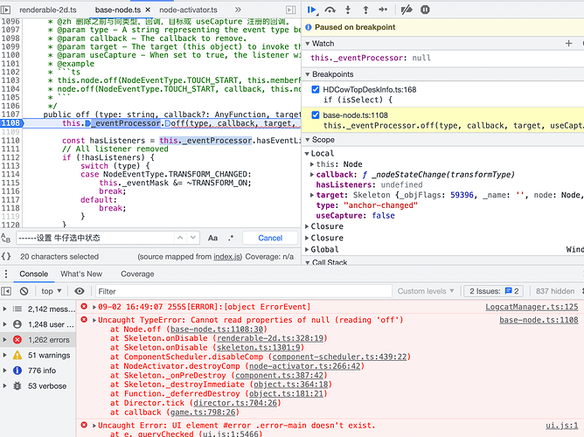Collapse the Breakpoints section
This screenshot has height=437, width=584.
click(x=308, y=74)
